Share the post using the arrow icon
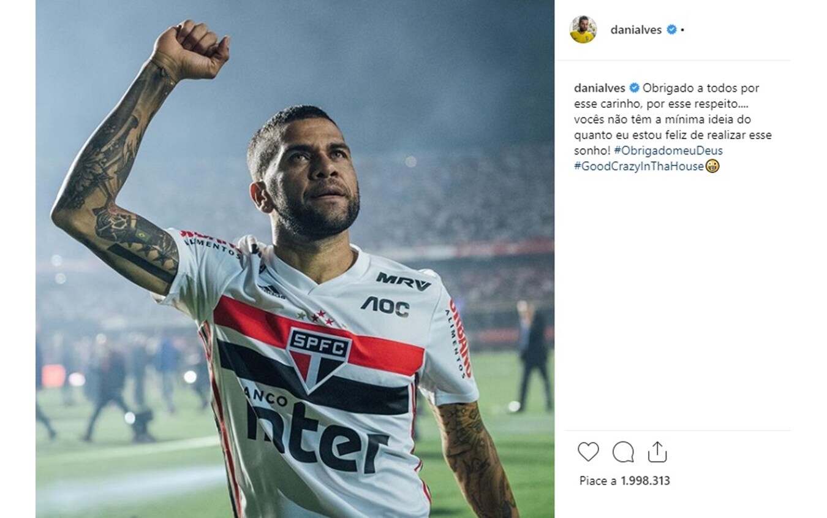The width and height of the screenshot is (827, 518). click(x=657, y=452)
